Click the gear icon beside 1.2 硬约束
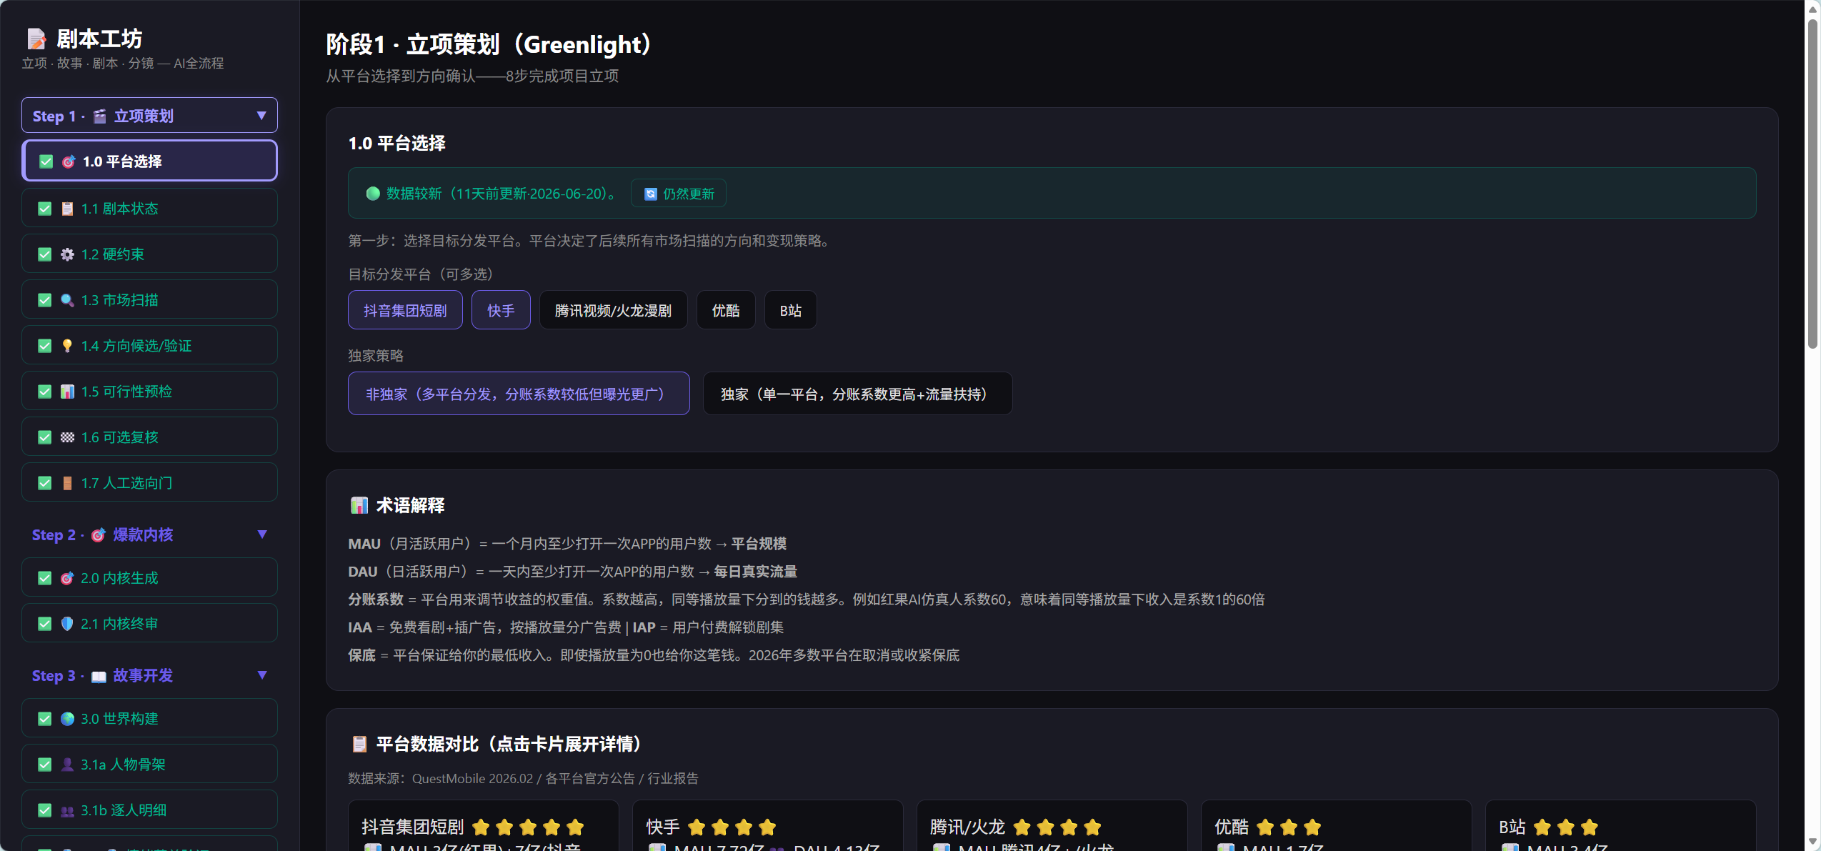Image resolution: width=1821 pixels, height=851 pixels. 67,254
